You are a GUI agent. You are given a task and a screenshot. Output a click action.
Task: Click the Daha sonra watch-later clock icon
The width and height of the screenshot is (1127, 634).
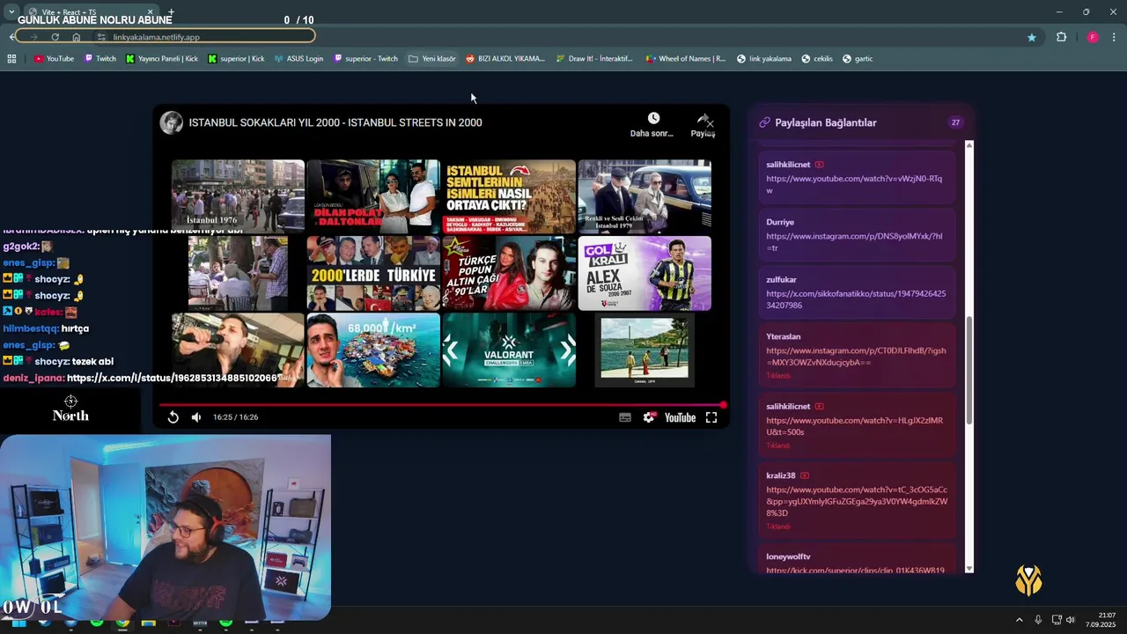652,119
